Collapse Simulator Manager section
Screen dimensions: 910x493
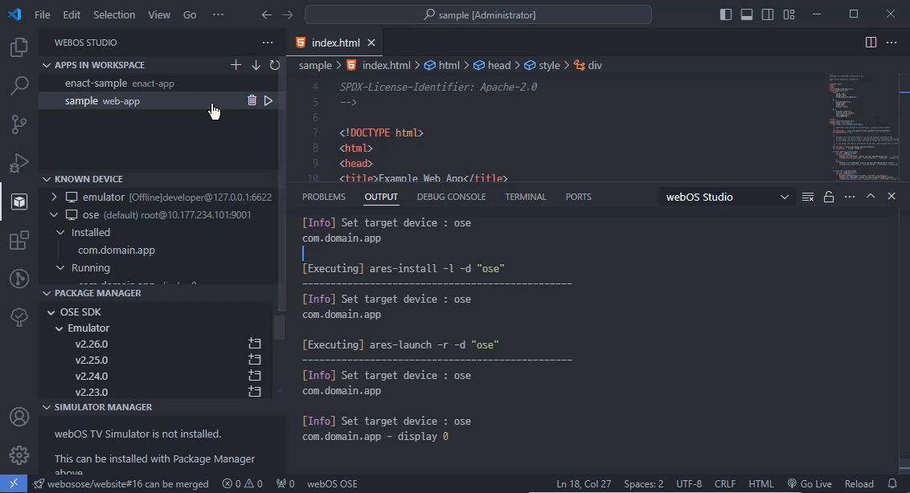[x=47, y=407]
